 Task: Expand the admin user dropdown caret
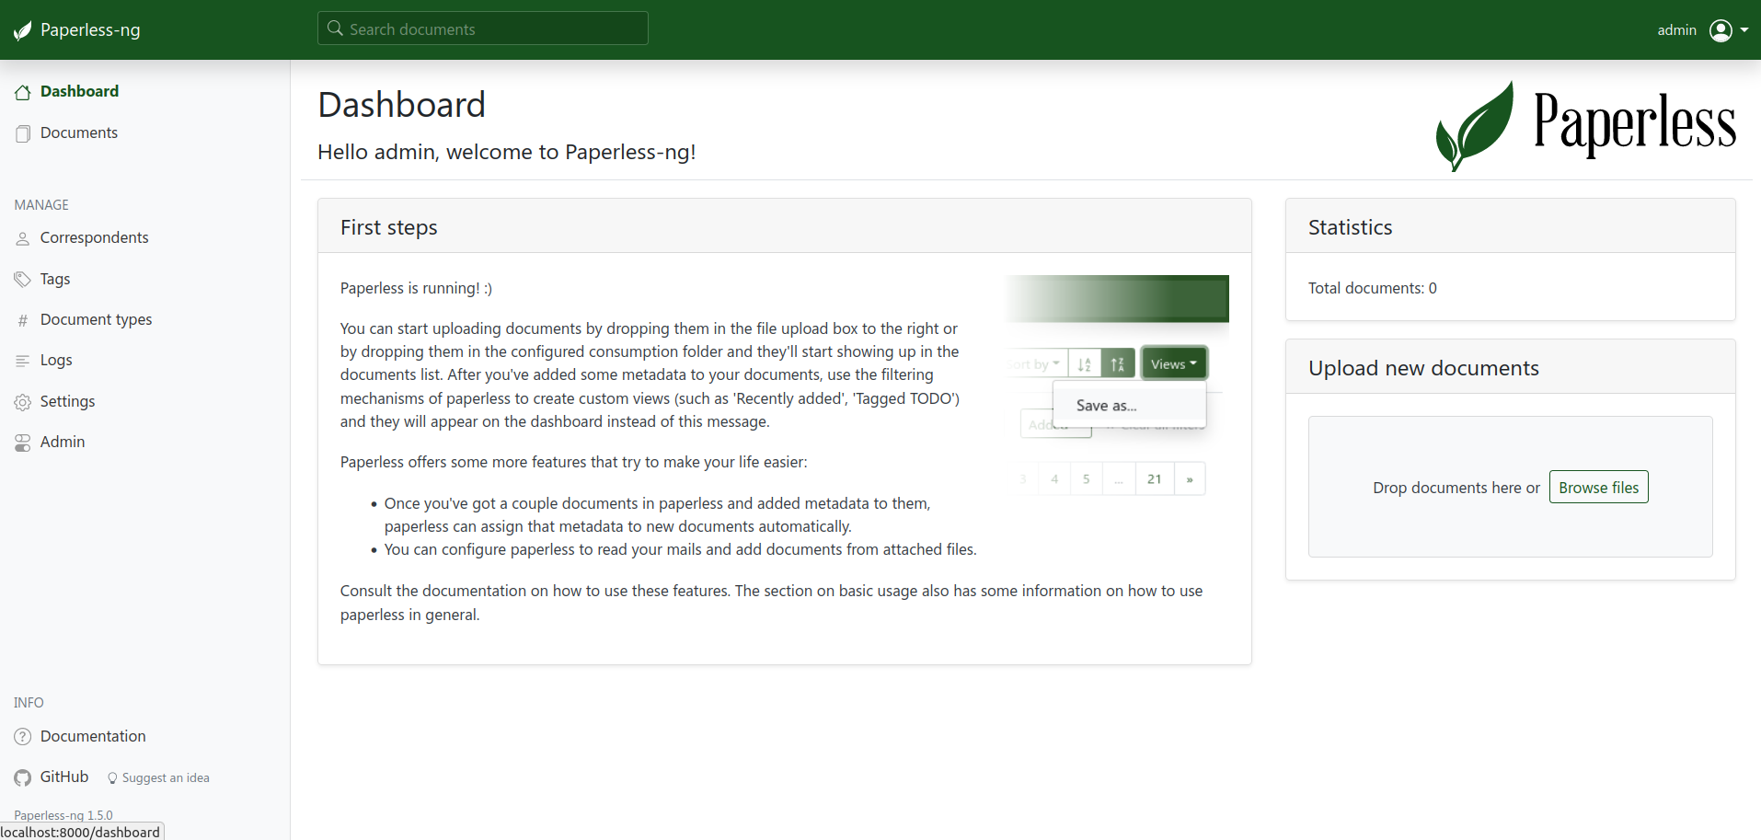[x=1744, y=30]
